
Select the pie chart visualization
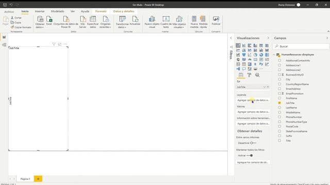[255, 55]
